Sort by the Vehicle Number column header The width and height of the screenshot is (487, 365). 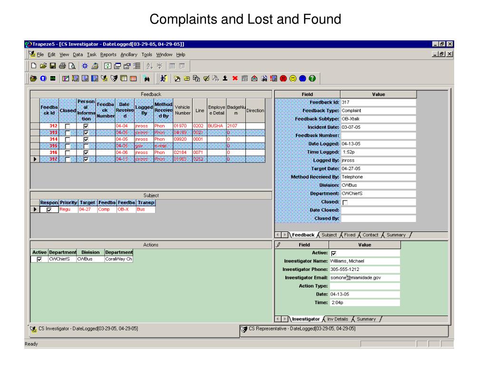pyautogui.click(x=183, y=110)
